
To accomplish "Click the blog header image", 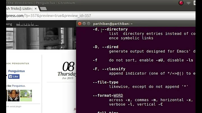I will click(41, 39).
